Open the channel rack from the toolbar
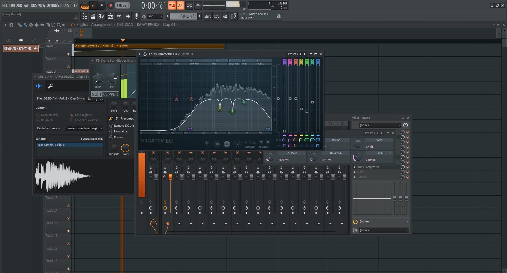507x273 pixels. [x=93, y=16]
